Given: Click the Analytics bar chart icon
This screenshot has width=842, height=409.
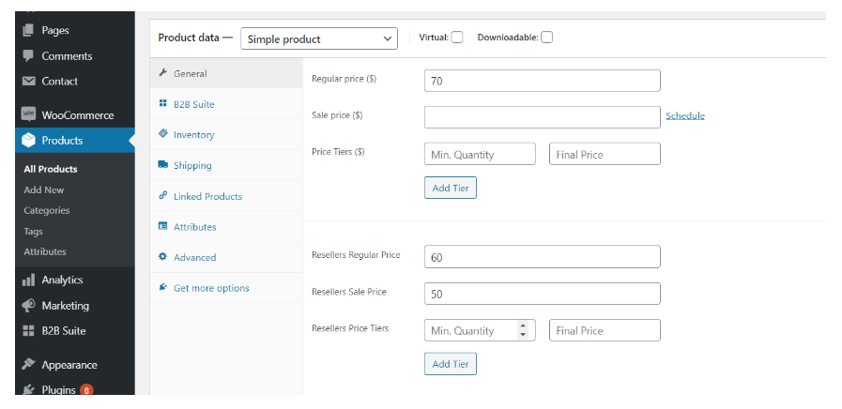Looking at the screenshot, I should [28, 280].
